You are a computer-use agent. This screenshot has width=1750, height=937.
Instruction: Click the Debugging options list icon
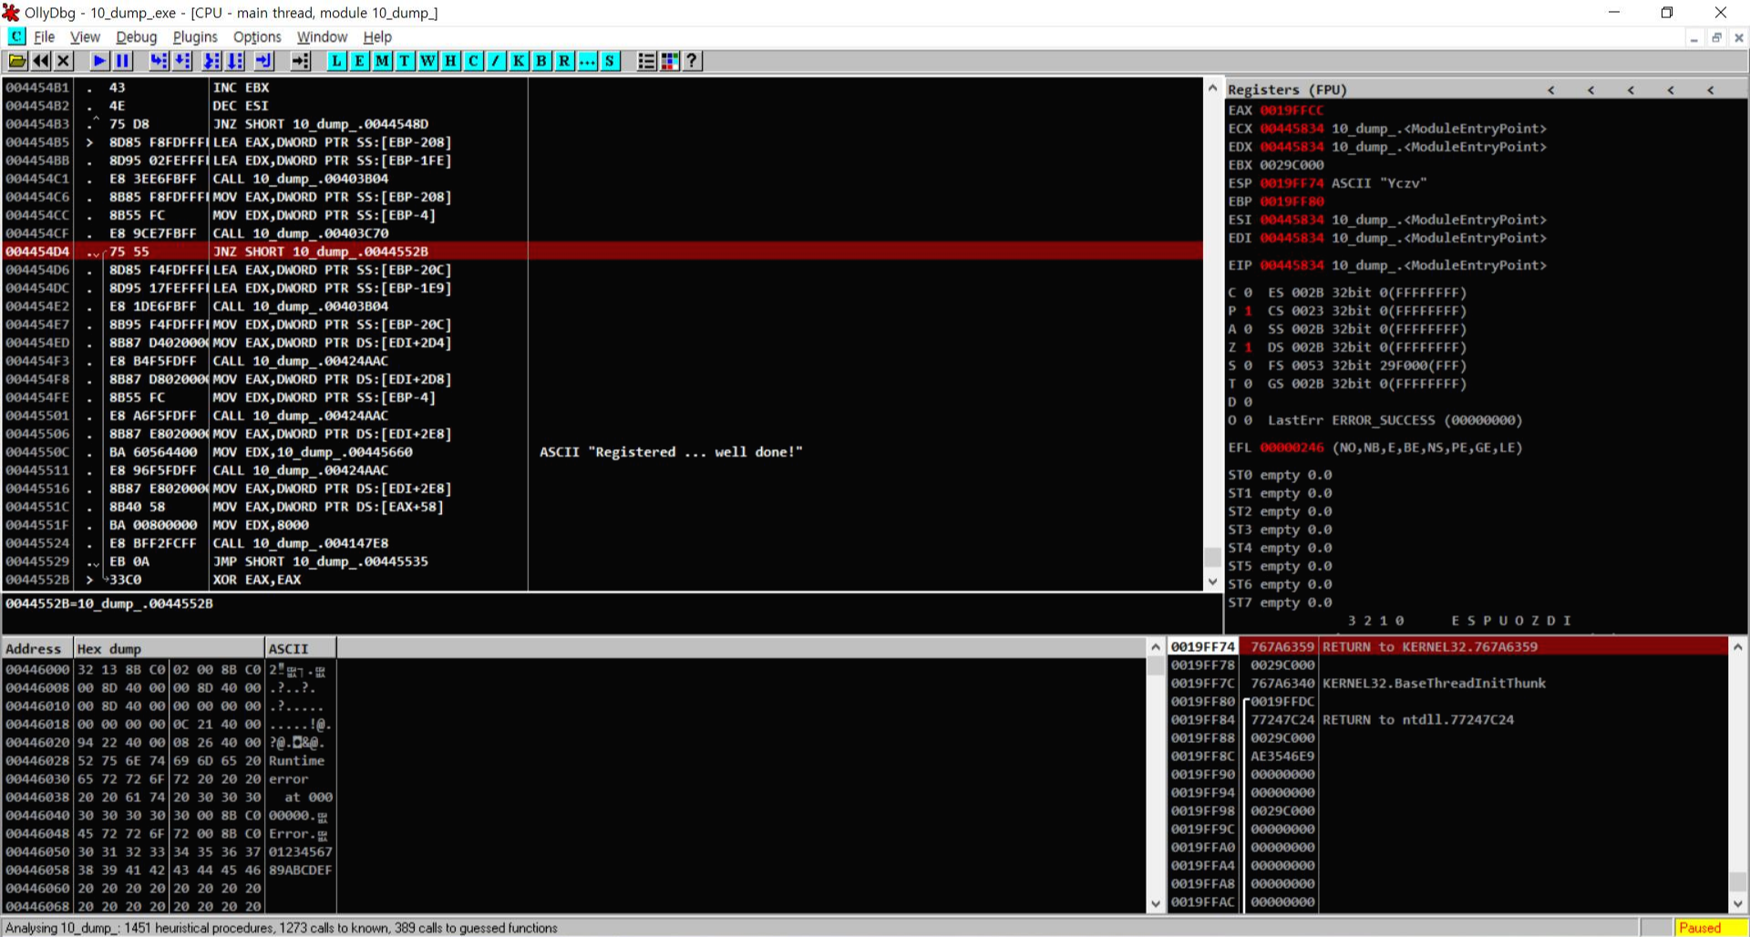point(646,61)
